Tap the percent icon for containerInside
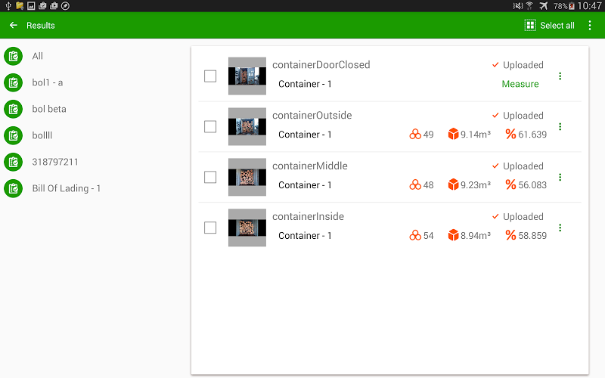Viewport: 605px width, 378px height. (x=510, y=235)
